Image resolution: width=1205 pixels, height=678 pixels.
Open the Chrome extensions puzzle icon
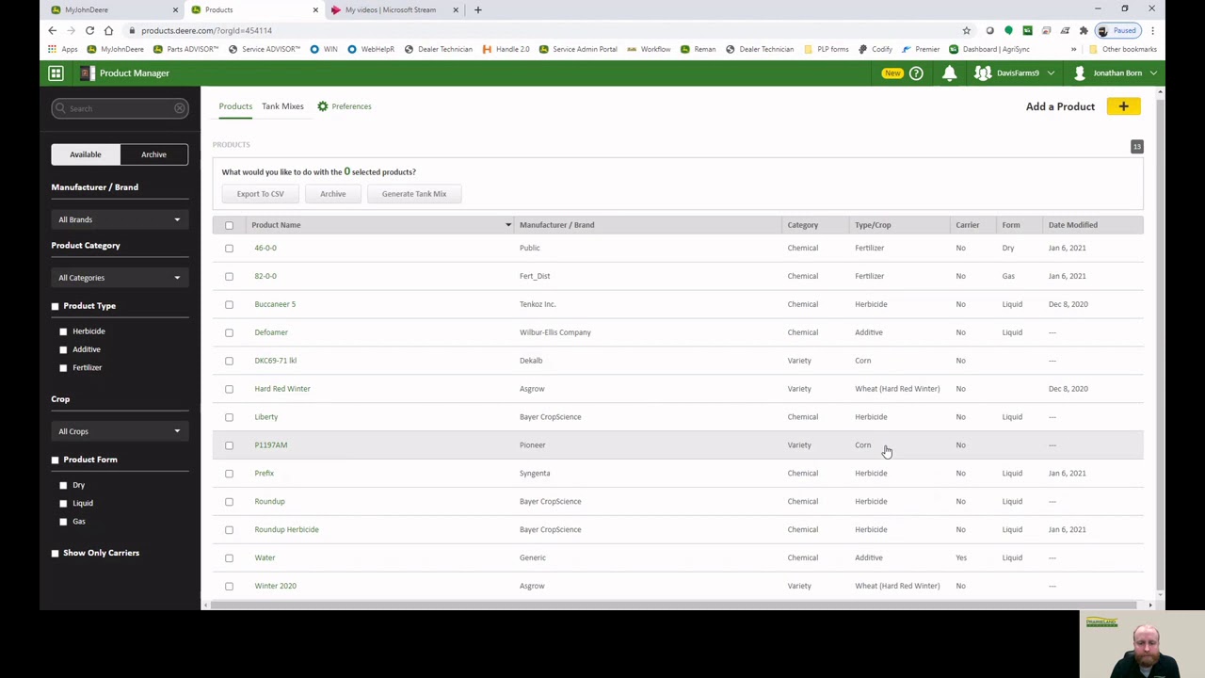[x=1084, y=30]
